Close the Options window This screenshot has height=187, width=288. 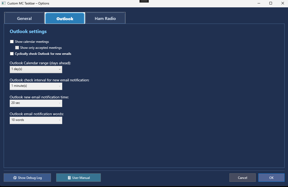tap(282, 3)
